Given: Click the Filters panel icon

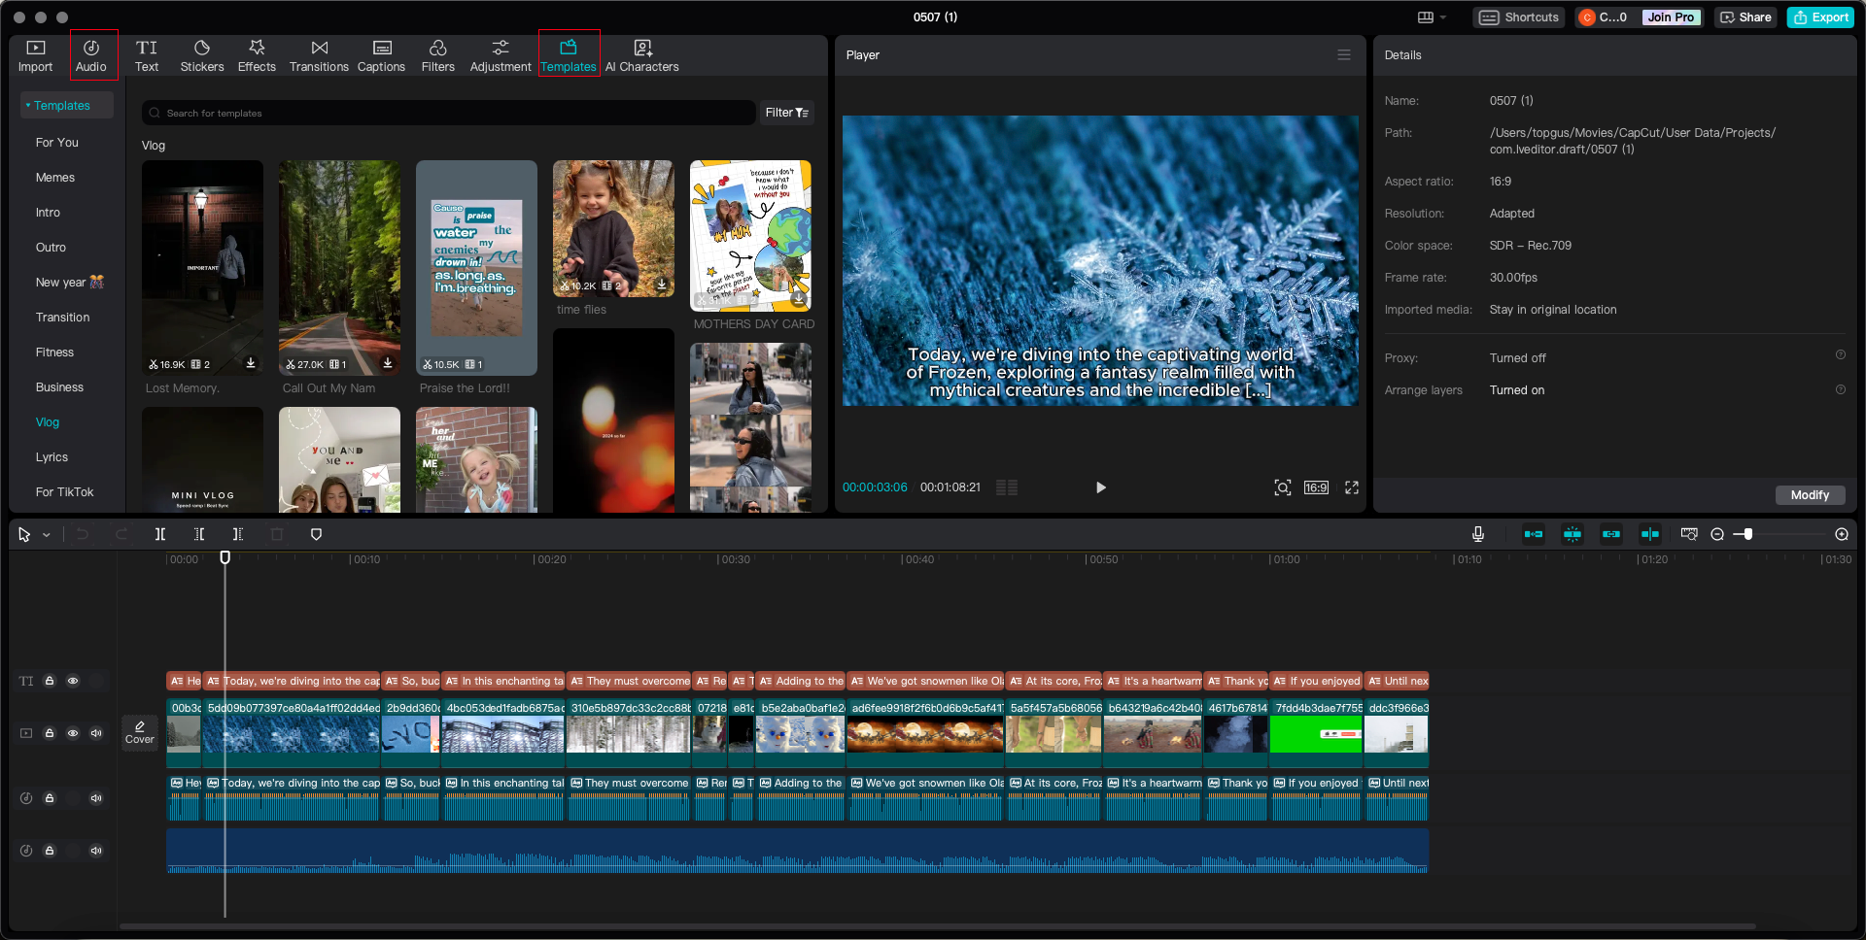Looking at the screenshot, I should 438,54.
